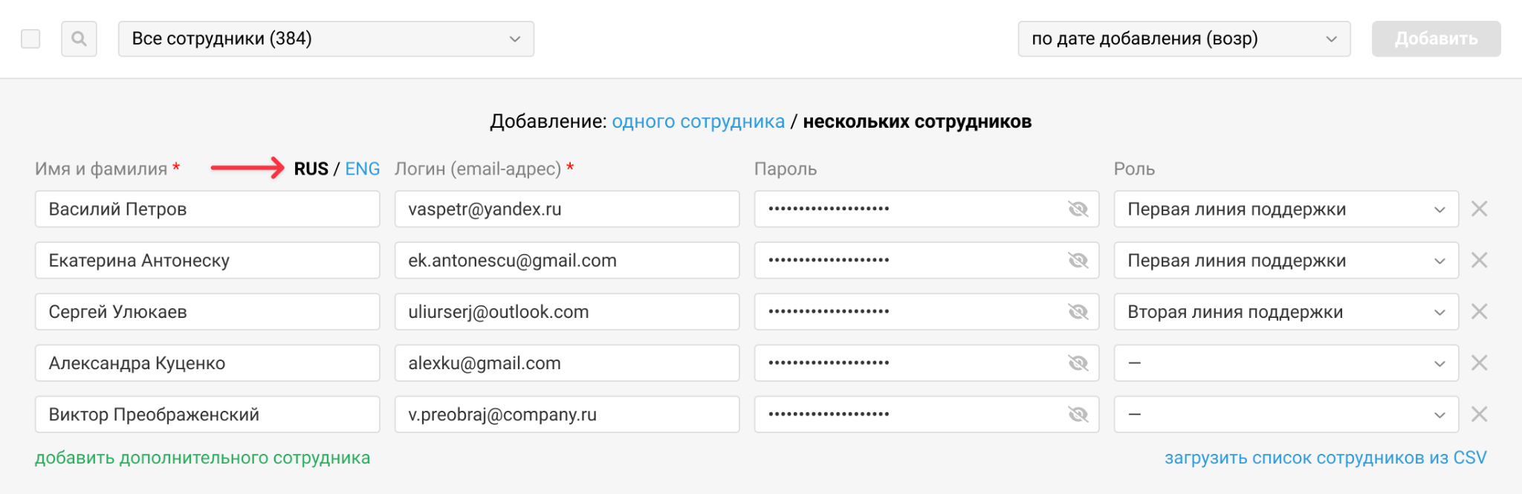Remove the Василий Петров row
Image resolution: width=1522 pixels, height=494 pixels.
(1479, 209)
